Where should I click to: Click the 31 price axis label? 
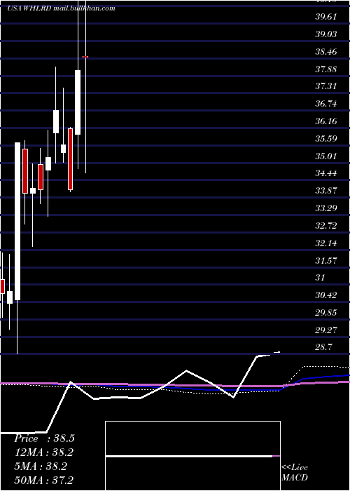[320, 278]
